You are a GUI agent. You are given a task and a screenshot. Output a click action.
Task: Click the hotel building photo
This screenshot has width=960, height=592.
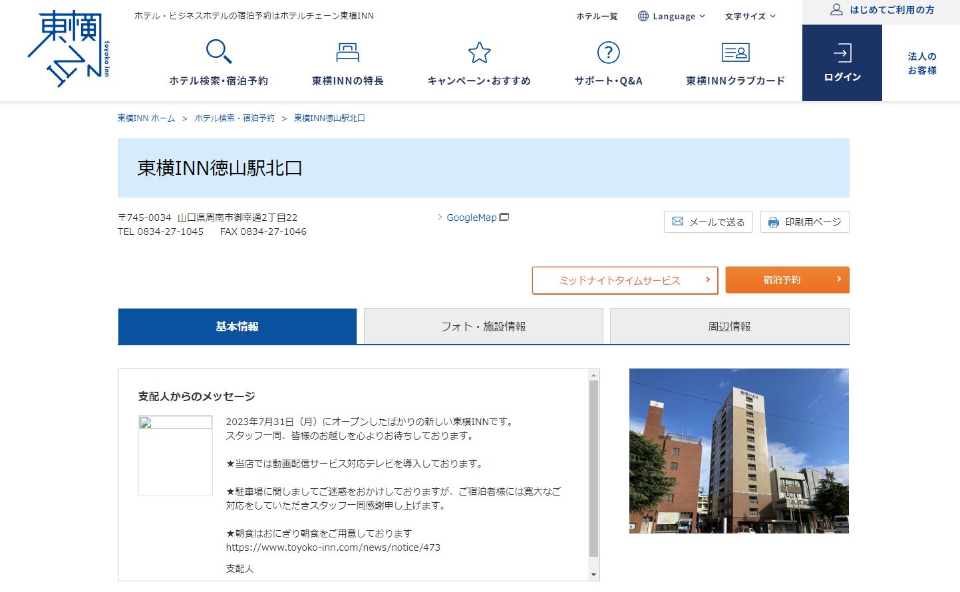[739, 451]
